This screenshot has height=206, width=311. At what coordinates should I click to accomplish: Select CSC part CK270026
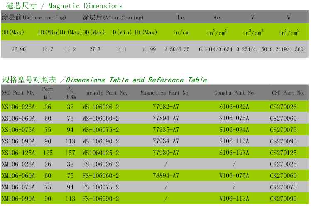point(283,164)
